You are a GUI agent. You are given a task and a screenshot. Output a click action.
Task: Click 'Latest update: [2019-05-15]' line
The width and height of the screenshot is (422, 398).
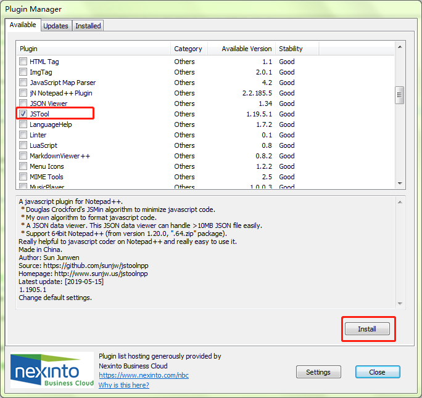click(61, 282)
